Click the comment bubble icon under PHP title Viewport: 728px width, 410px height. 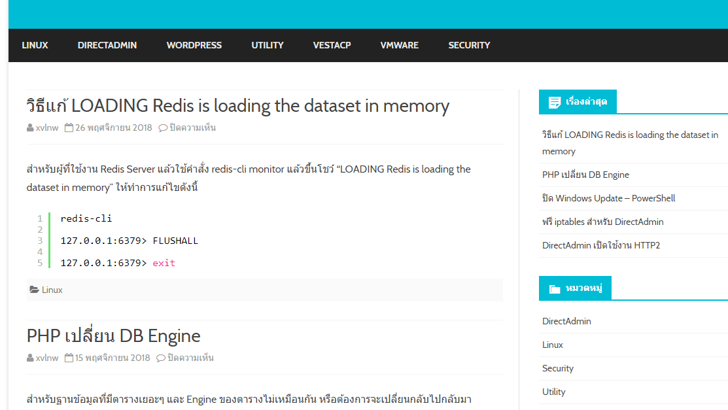pyautogui.click(x=161, y=358)
